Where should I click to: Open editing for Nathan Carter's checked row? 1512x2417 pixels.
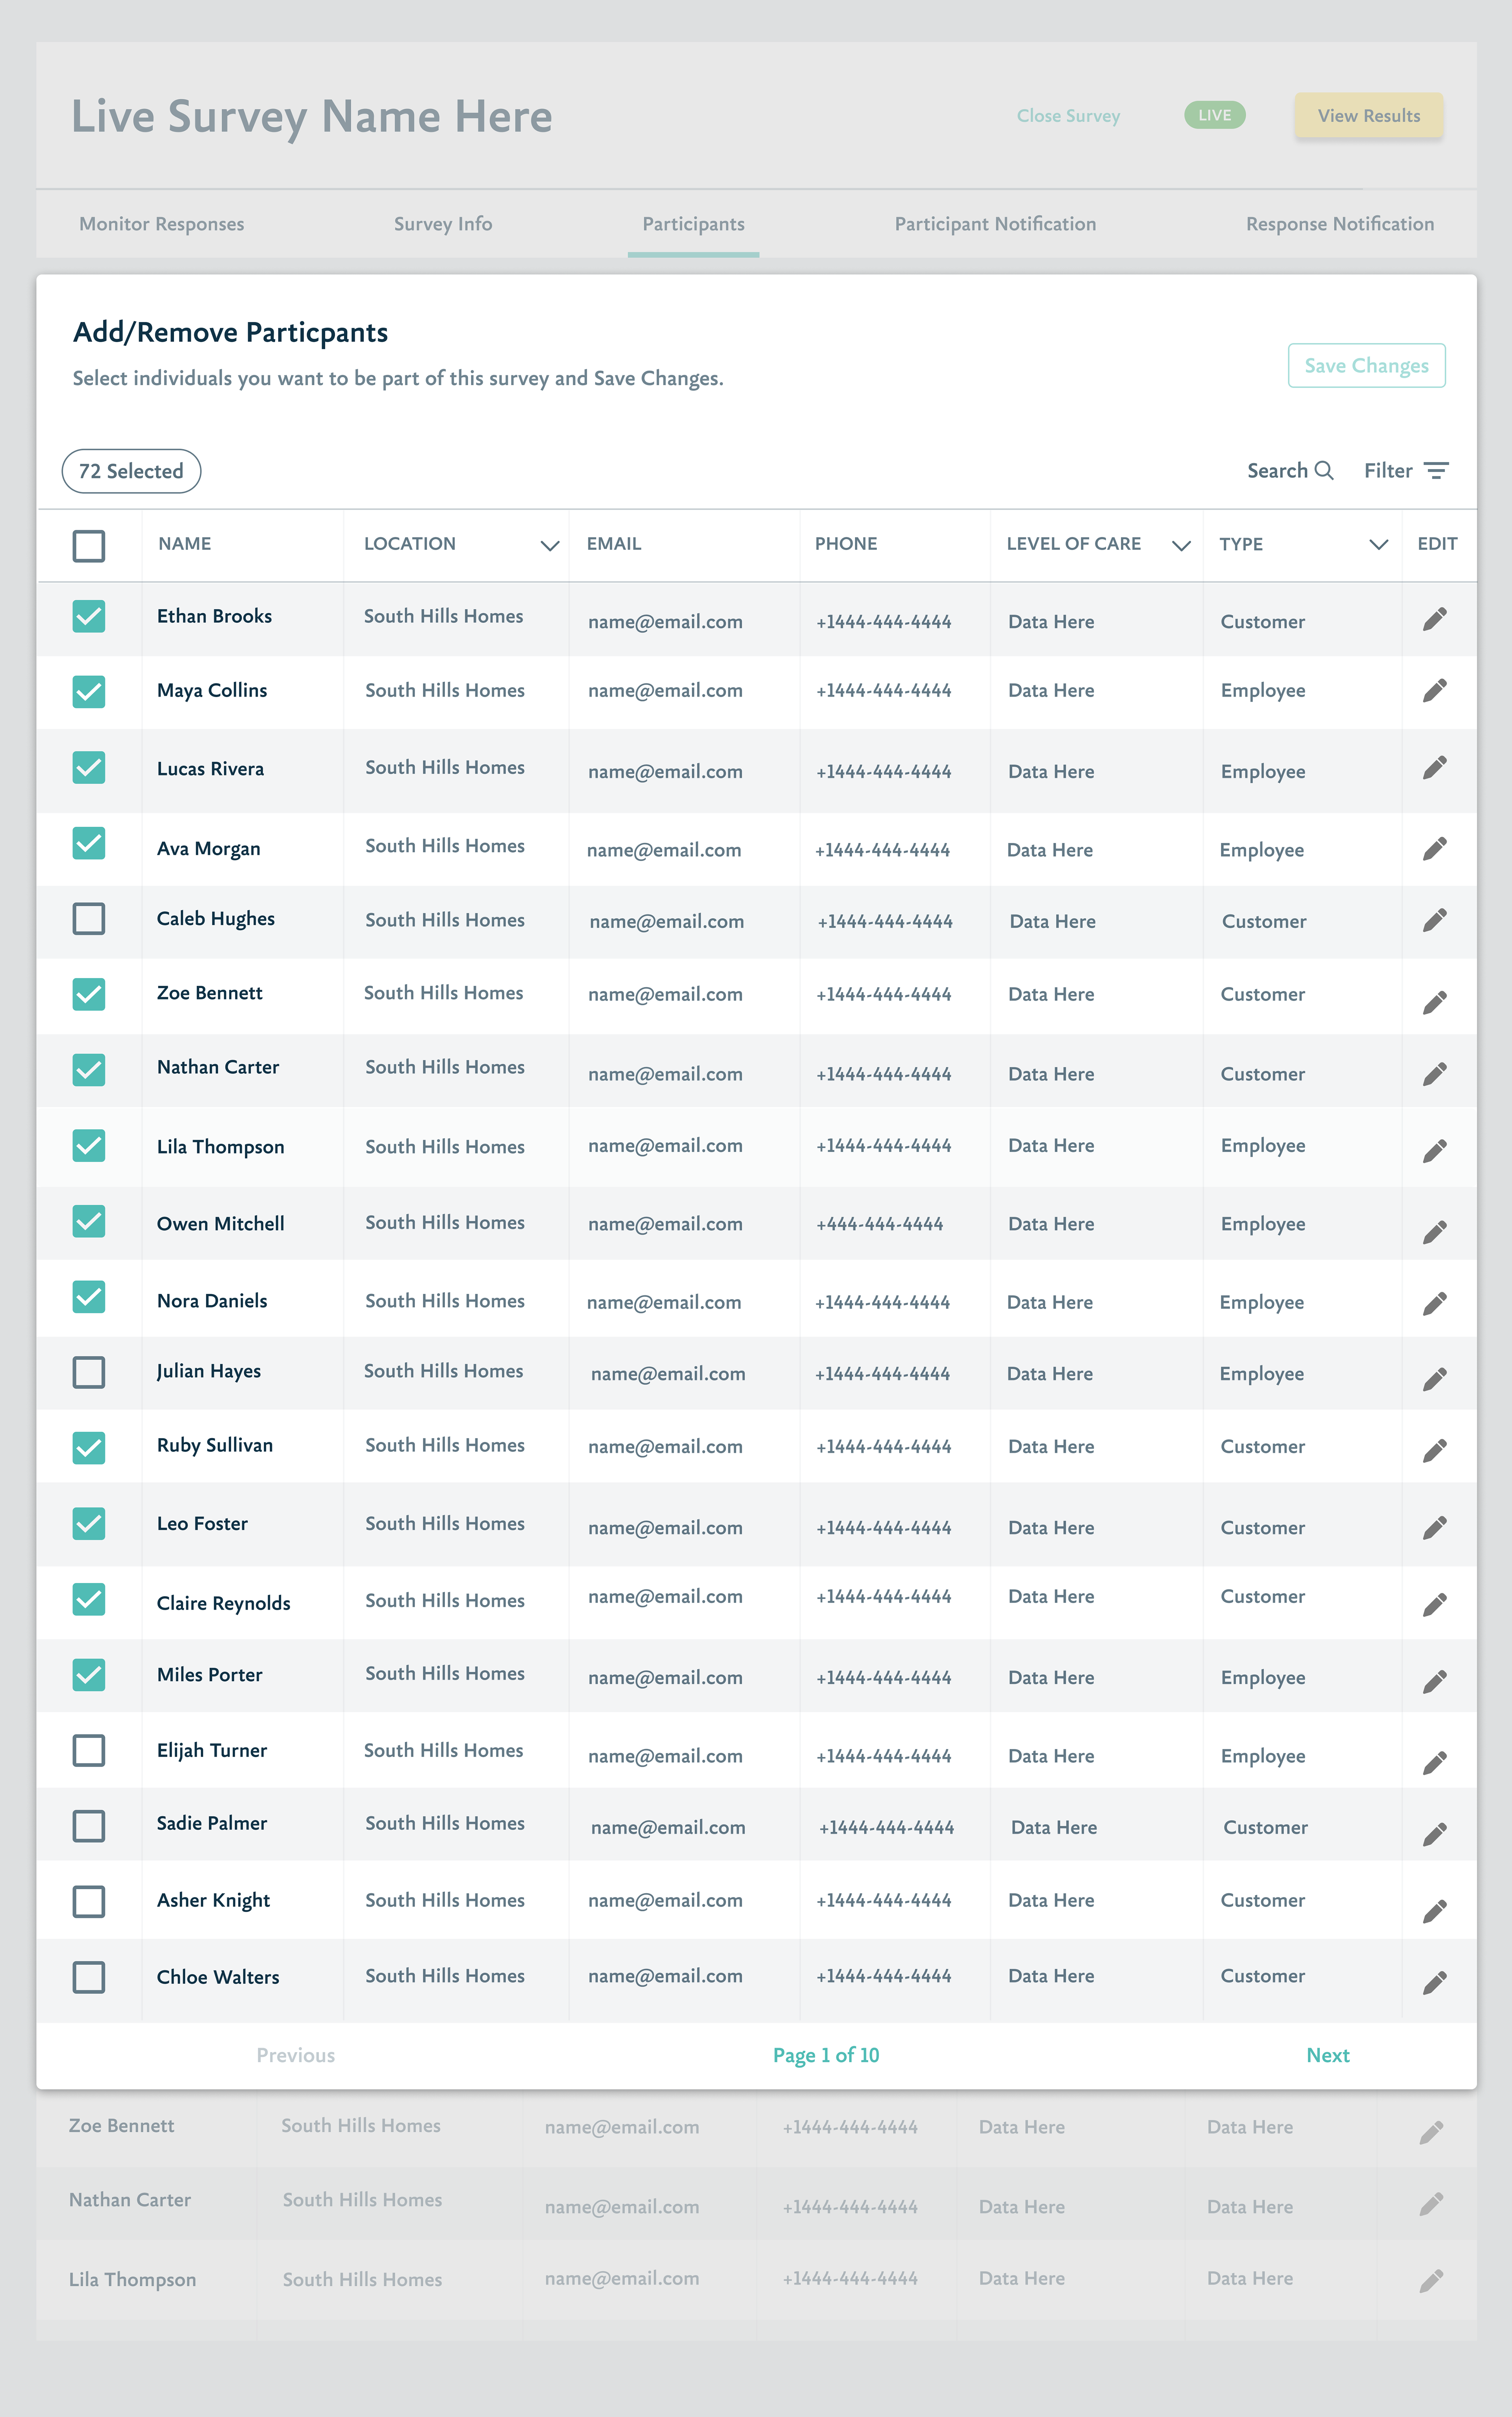pos(1434,1074)
